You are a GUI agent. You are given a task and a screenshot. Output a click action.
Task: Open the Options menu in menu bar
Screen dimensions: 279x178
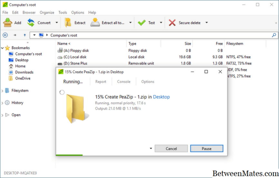coord(78,13)
